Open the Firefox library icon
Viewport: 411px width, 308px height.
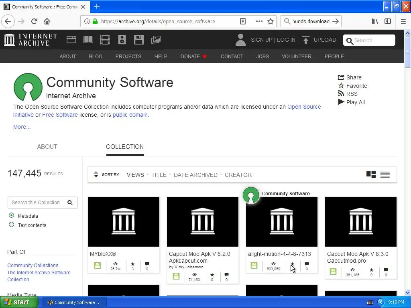coord(375,21)
